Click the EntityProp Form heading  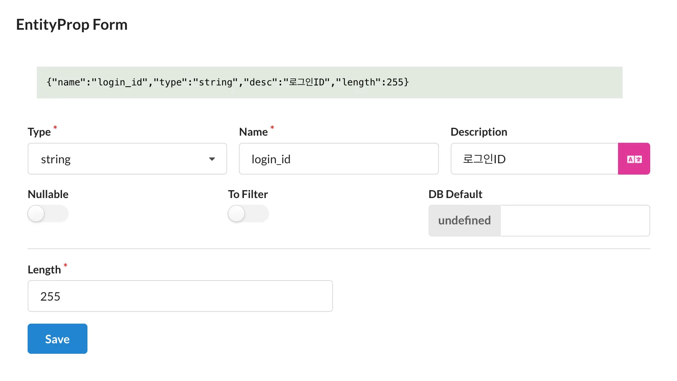71,24
